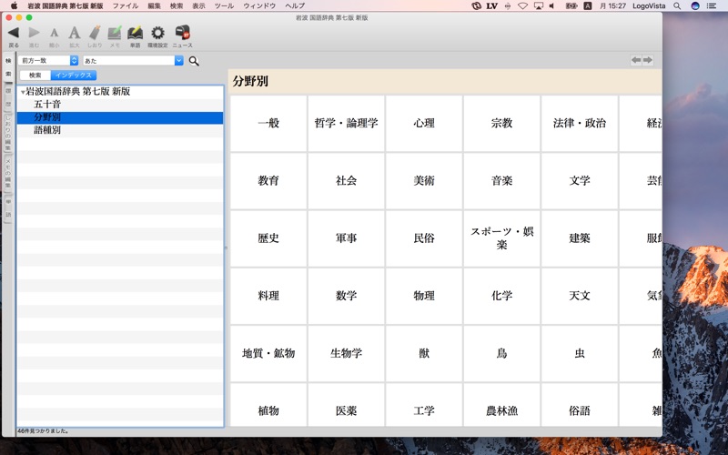Image resolution: width=728 pixels, height=455 pixels.
Task: Switch to the インデックス segment
Action: click(x=74, y=76)
